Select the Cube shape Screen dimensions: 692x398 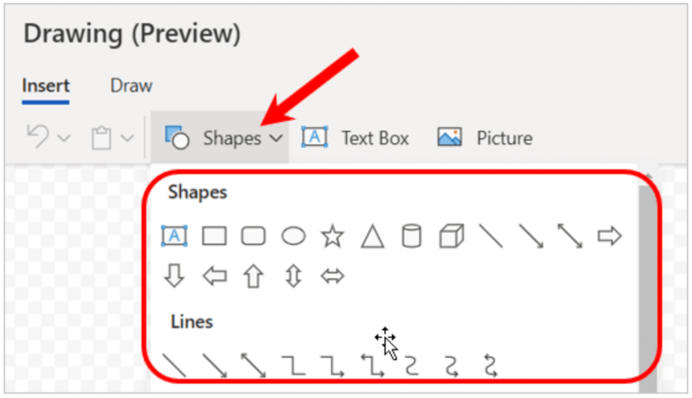(450, 236)
